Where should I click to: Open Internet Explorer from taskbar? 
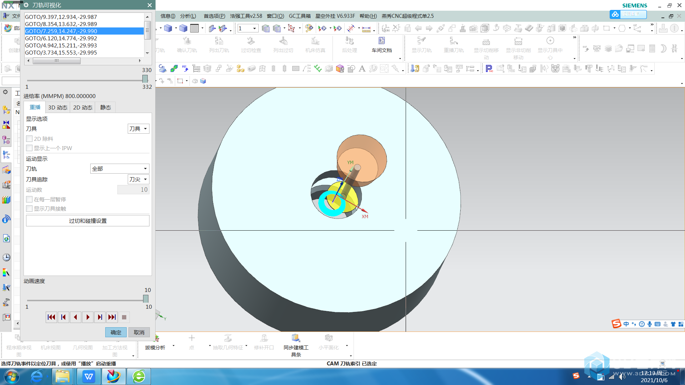pyautogui.click(x=37, y=376)
